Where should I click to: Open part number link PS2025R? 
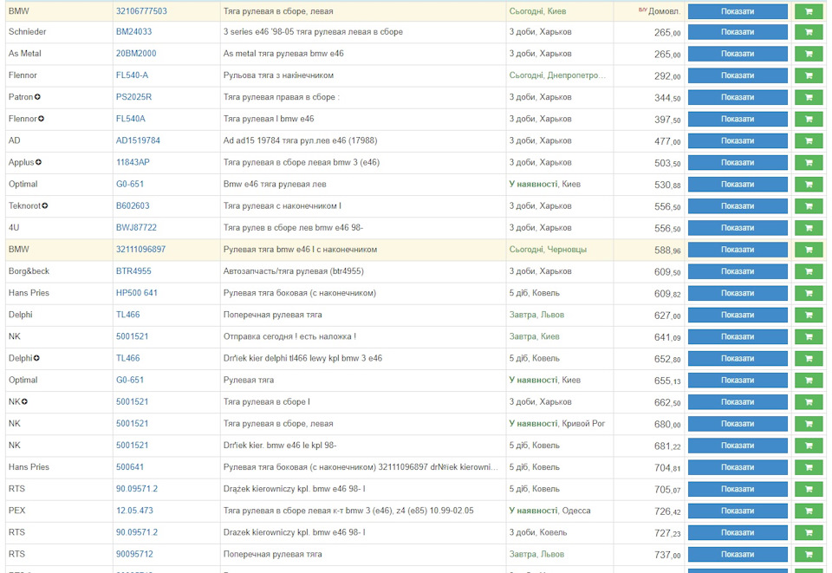click(x=133, y=97)
